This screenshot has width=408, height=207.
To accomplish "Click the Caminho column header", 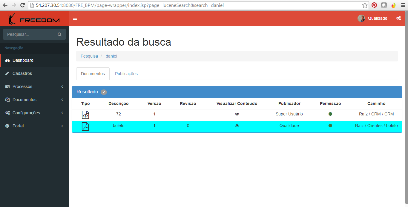I will pyautogui.click(x=376, y=103).
